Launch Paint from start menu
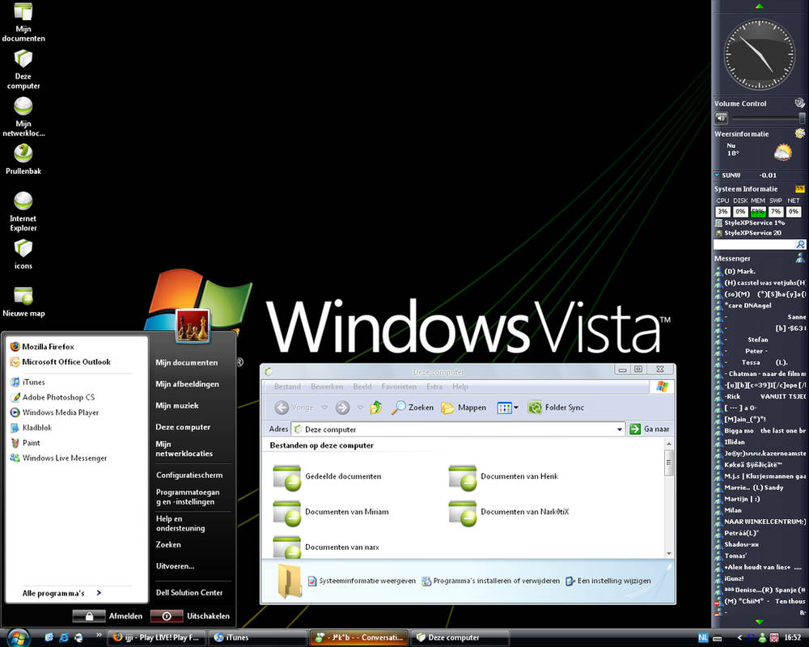 tap(25, 442)
